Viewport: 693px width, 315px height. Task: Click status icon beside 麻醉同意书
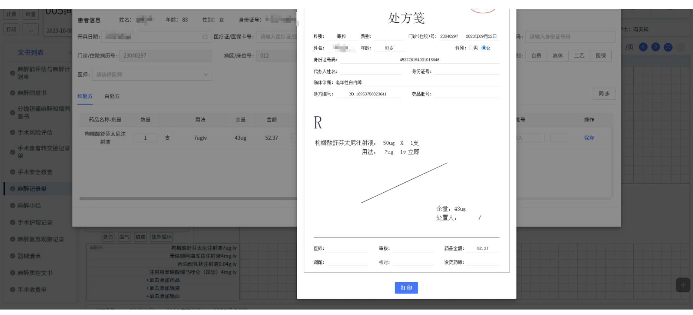click(13, 93)
